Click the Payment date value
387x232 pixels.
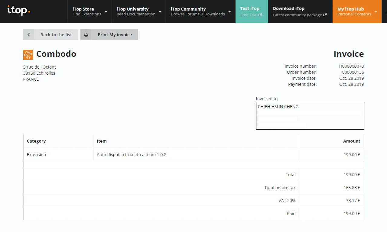tap(351, 84)
